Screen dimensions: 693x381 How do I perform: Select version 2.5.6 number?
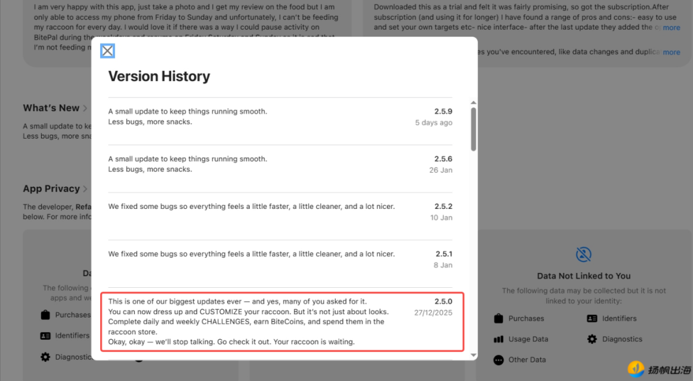click(443, 159)
